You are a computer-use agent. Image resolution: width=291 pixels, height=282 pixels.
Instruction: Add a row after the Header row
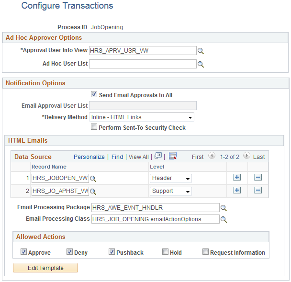[236, 177]
